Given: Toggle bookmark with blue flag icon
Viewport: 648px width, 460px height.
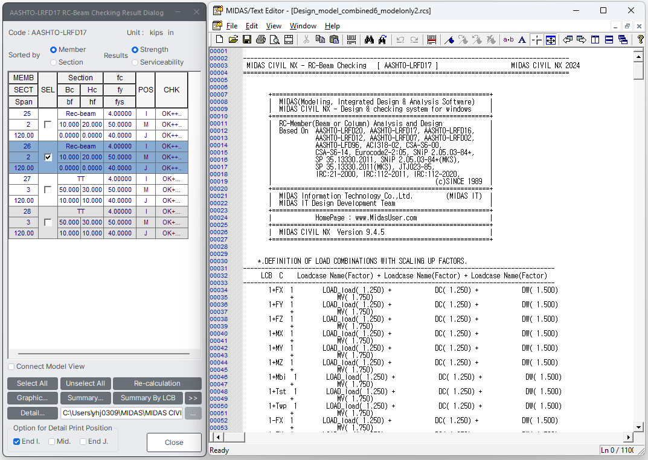Looking at the screenshot, I should 449,40.
